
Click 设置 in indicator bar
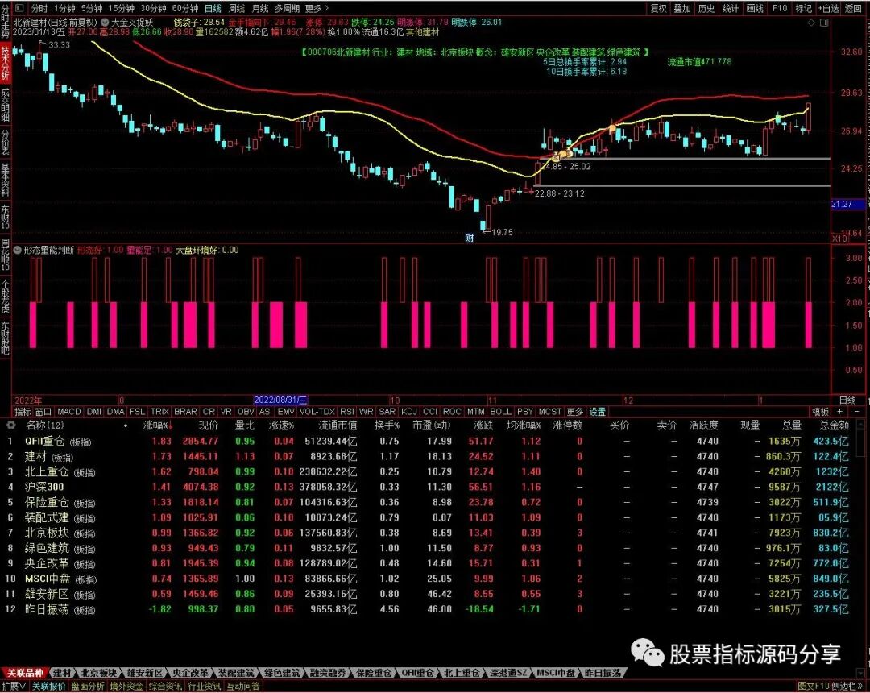click(598, 412)
